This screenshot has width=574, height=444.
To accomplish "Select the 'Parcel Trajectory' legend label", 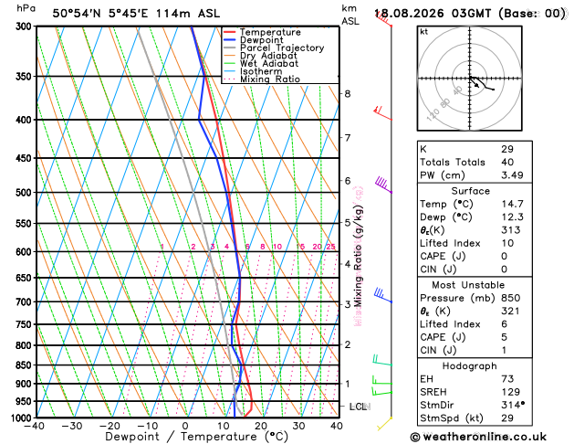I will pyautogui.click(x=282, y=48).
